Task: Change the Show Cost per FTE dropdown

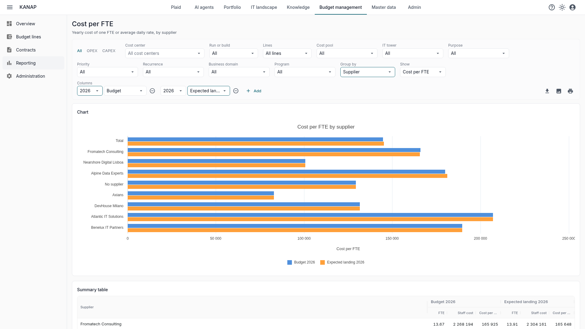Action: pos(423,72)
